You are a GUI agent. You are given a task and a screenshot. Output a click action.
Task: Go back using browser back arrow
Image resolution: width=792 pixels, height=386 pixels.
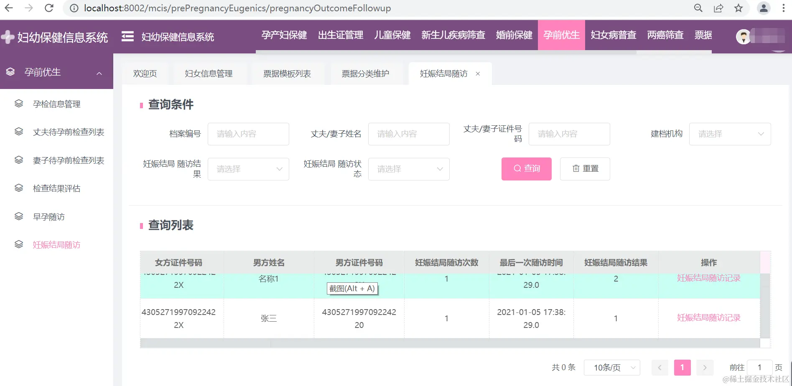[x=9, y=8]
